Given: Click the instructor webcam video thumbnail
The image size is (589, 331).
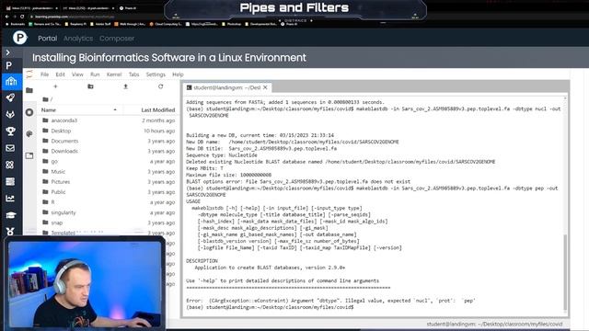Looking at the screenshot, I should [85, 284].
